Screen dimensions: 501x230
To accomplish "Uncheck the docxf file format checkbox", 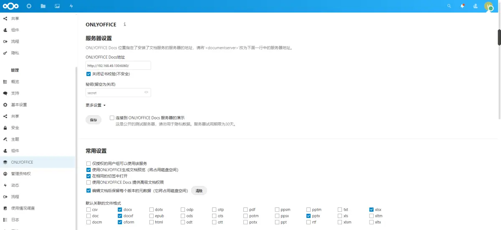I will click(x=120, y=216).
